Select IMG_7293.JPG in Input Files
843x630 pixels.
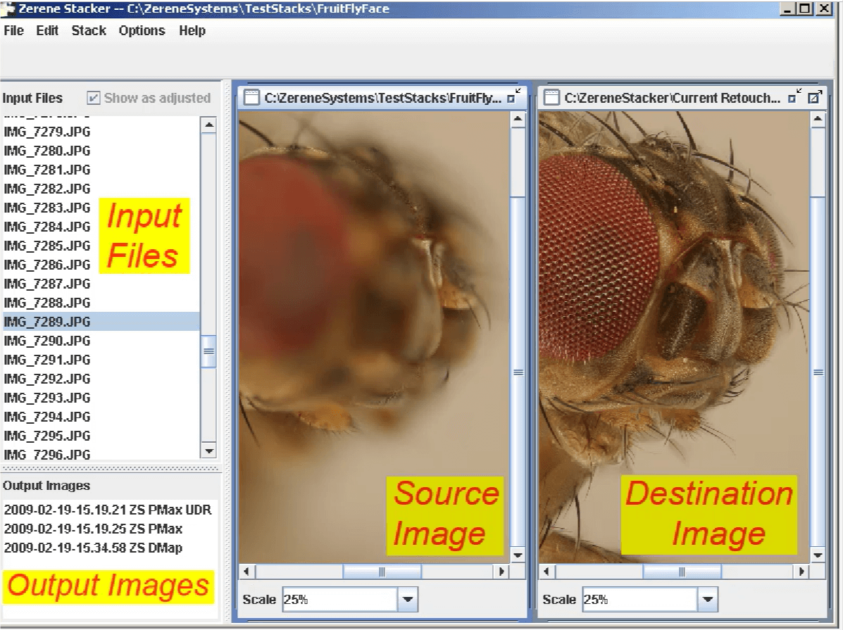(x=101, y=398)
